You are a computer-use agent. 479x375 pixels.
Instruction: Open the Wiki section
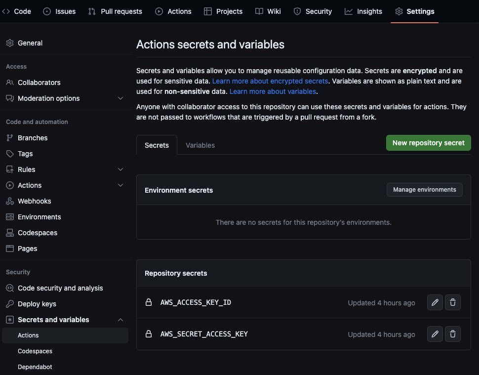pos(268,11)
